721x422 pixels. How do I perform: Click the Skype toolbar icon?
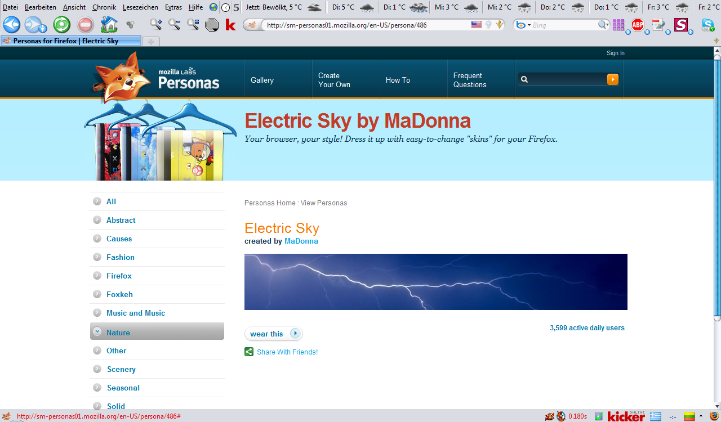point(707,25)
